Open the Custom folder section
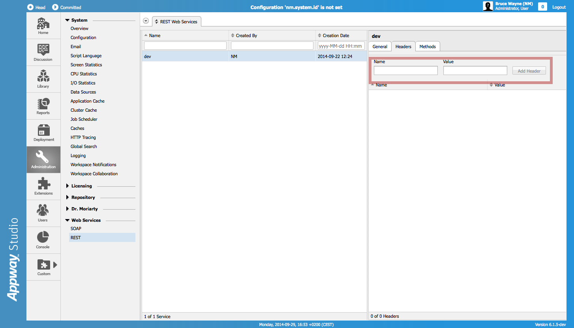574x328 pixels. [x=43, y=267]
